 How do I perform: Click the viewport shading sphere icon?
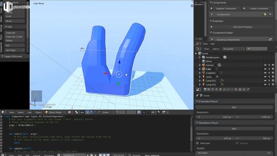click(x=69, y=112)
